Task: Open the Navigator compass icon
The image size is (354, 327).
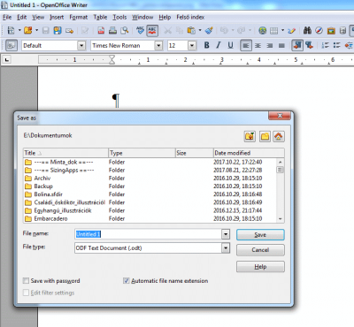Action: [x=319, y=30]
